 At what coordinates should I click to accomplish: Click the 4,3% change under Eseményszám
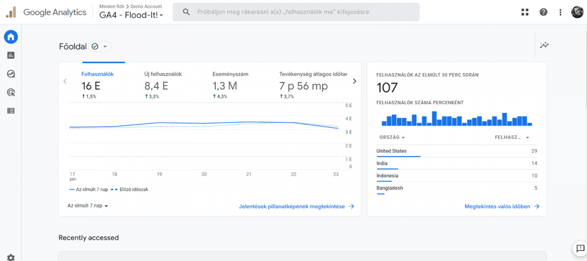pos(220,97)
